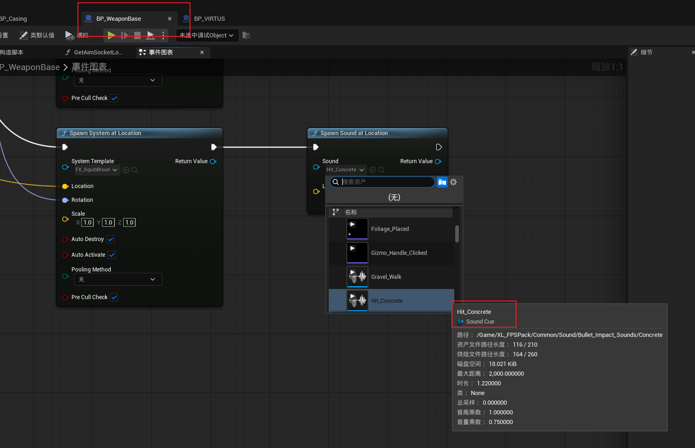This screenshot has height=448, width=695.
Task: Open the GetAimSocketLo... function graph tab
Action: (x=94, y=52)
